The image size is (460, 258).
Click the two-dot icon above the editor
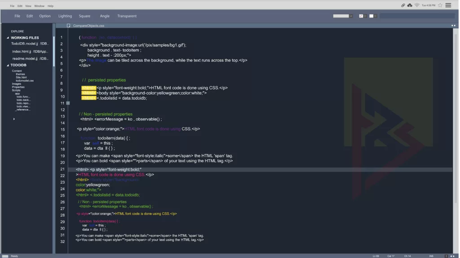tap(453, 26)
